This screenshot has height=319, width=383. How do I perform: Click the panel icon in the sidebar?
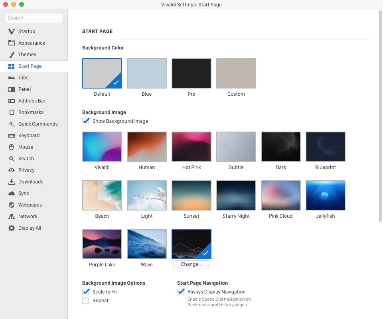point(12,89)
